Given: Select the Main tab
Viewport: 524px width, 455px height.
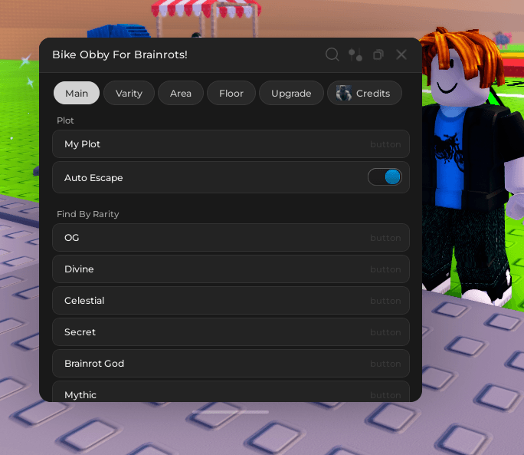Looking at the screenshot, I should pyautogui.click(x=77, y=93).
